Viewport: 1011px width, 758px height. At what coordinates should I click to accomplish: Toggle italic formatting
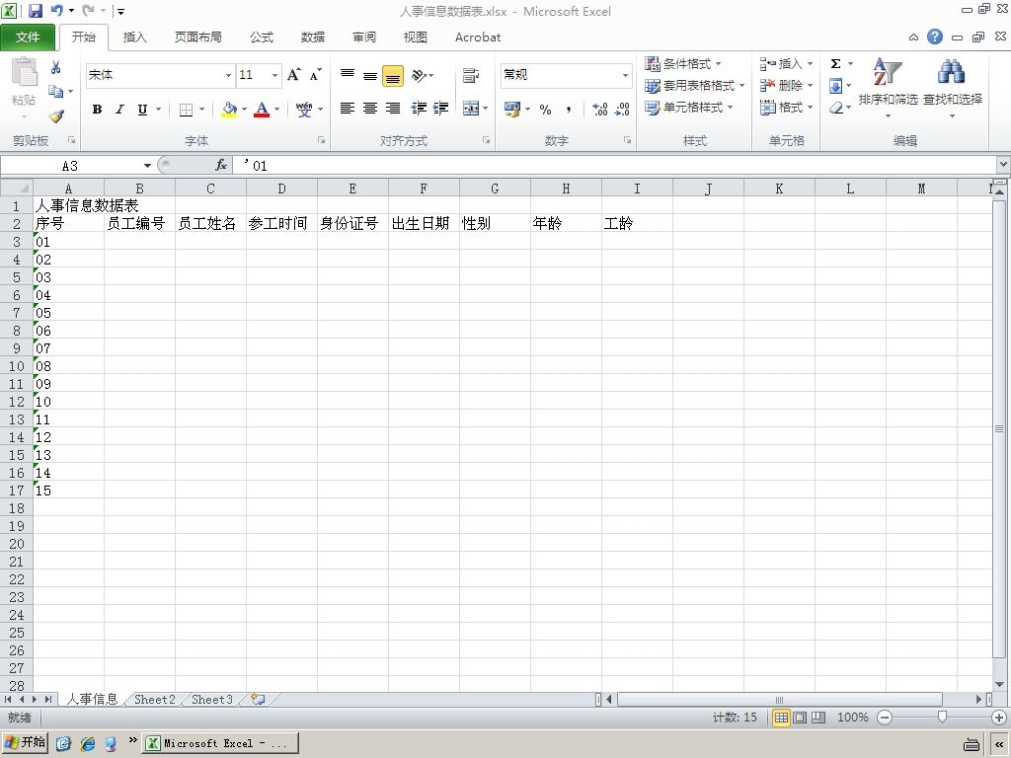119,110
